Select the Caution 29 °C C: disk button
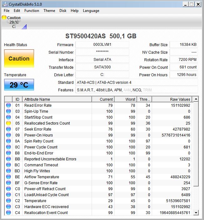 coord(14,22)
